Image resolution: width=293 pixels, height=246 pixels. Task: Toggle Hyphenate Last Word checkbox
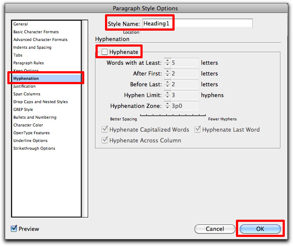click(197, 129)
